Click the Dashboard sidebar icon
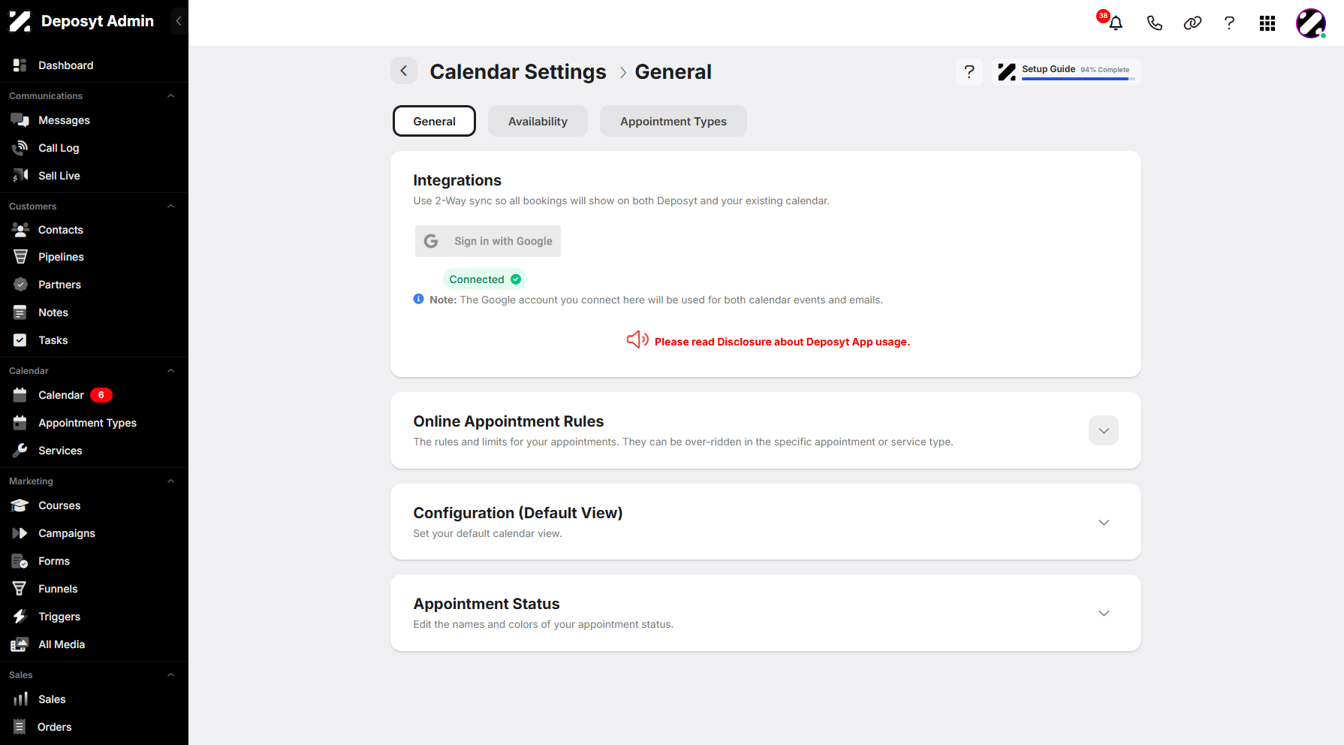 (x=20, y=65)
